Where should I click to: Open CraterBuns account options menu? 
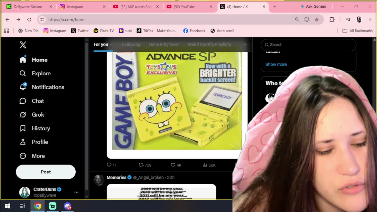tap(76, 192)
